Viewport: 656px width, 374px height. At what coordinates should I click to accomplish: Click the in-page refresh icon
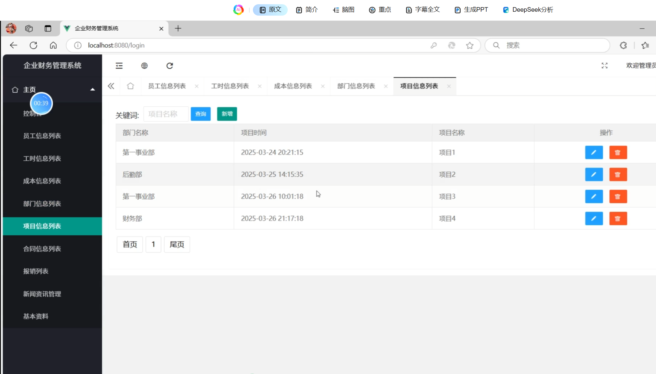(170, 66)
